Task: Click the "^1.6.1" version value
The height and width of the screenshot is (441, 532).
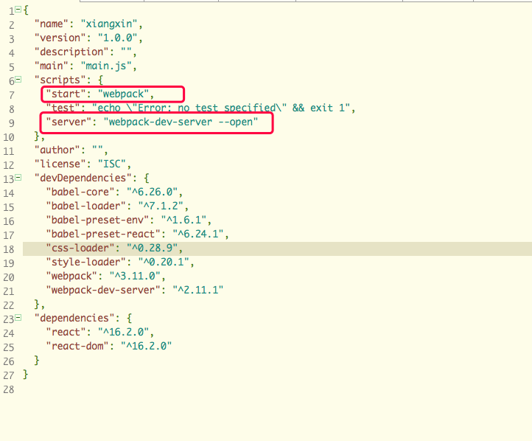Action: tap(183, 220)
